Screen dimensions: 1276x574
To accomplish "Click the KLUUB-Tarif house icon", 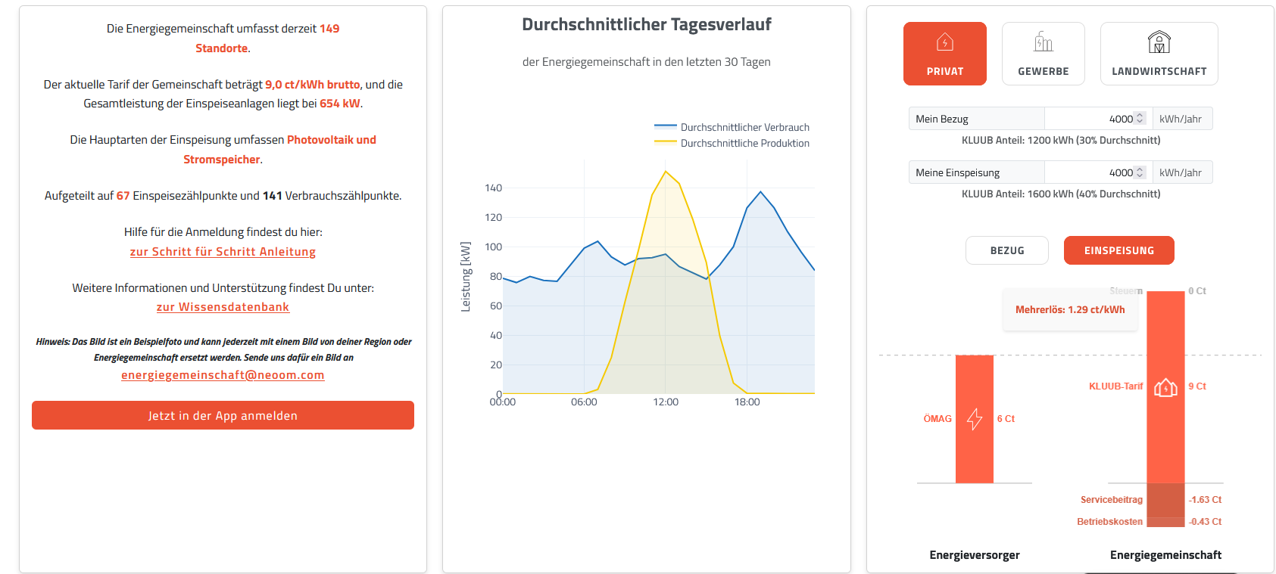I will tap(1165, 387).
